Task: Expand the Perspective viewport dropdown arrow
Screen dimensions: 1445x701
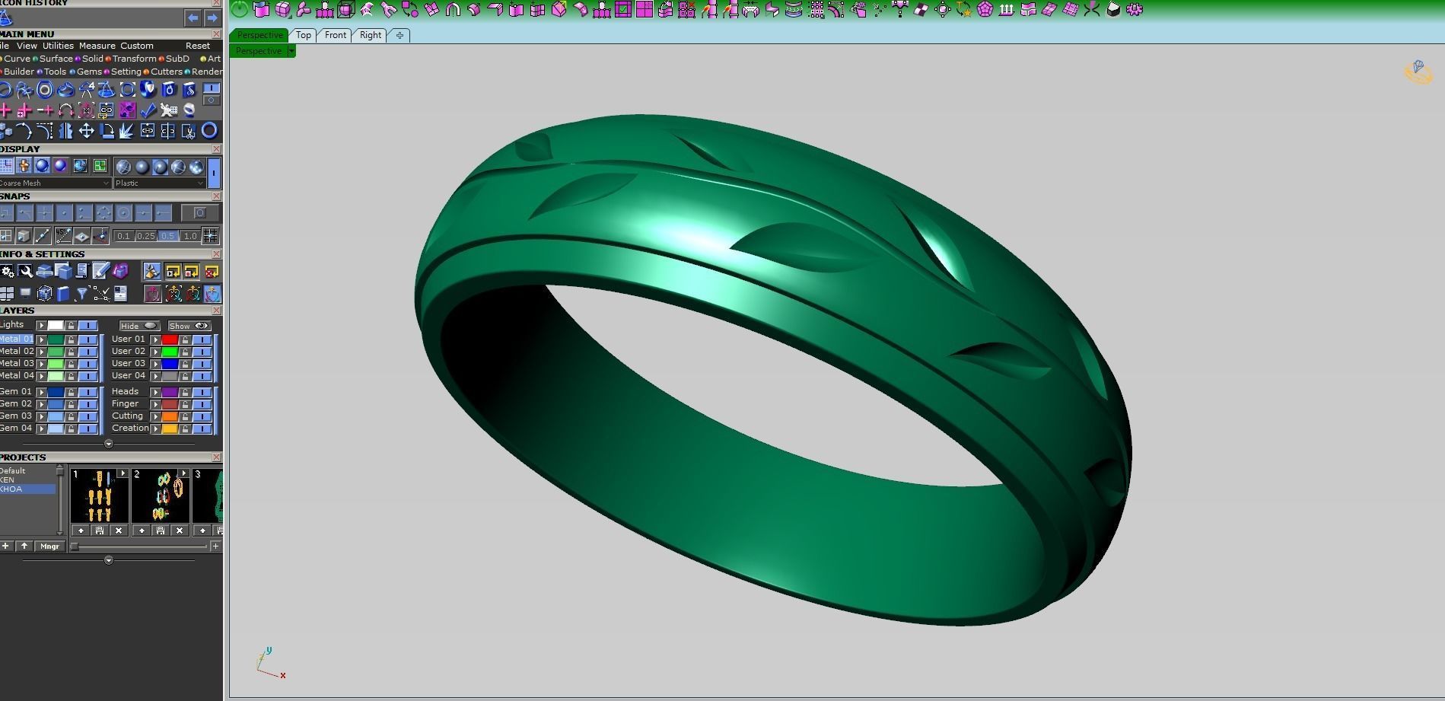Action: (291, 50)
